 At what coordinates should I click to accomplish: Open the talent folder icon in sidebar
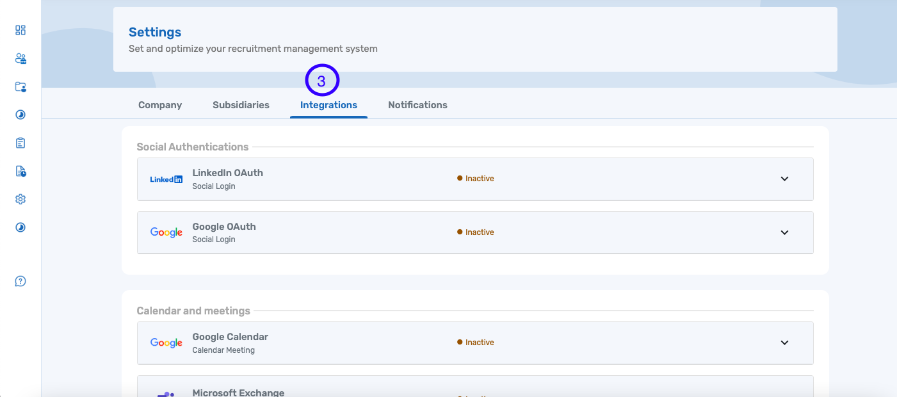(x=20, y=86)
